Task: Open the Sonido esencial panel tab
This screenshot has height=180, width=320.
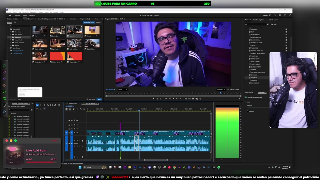Action: tap(249, 92)
